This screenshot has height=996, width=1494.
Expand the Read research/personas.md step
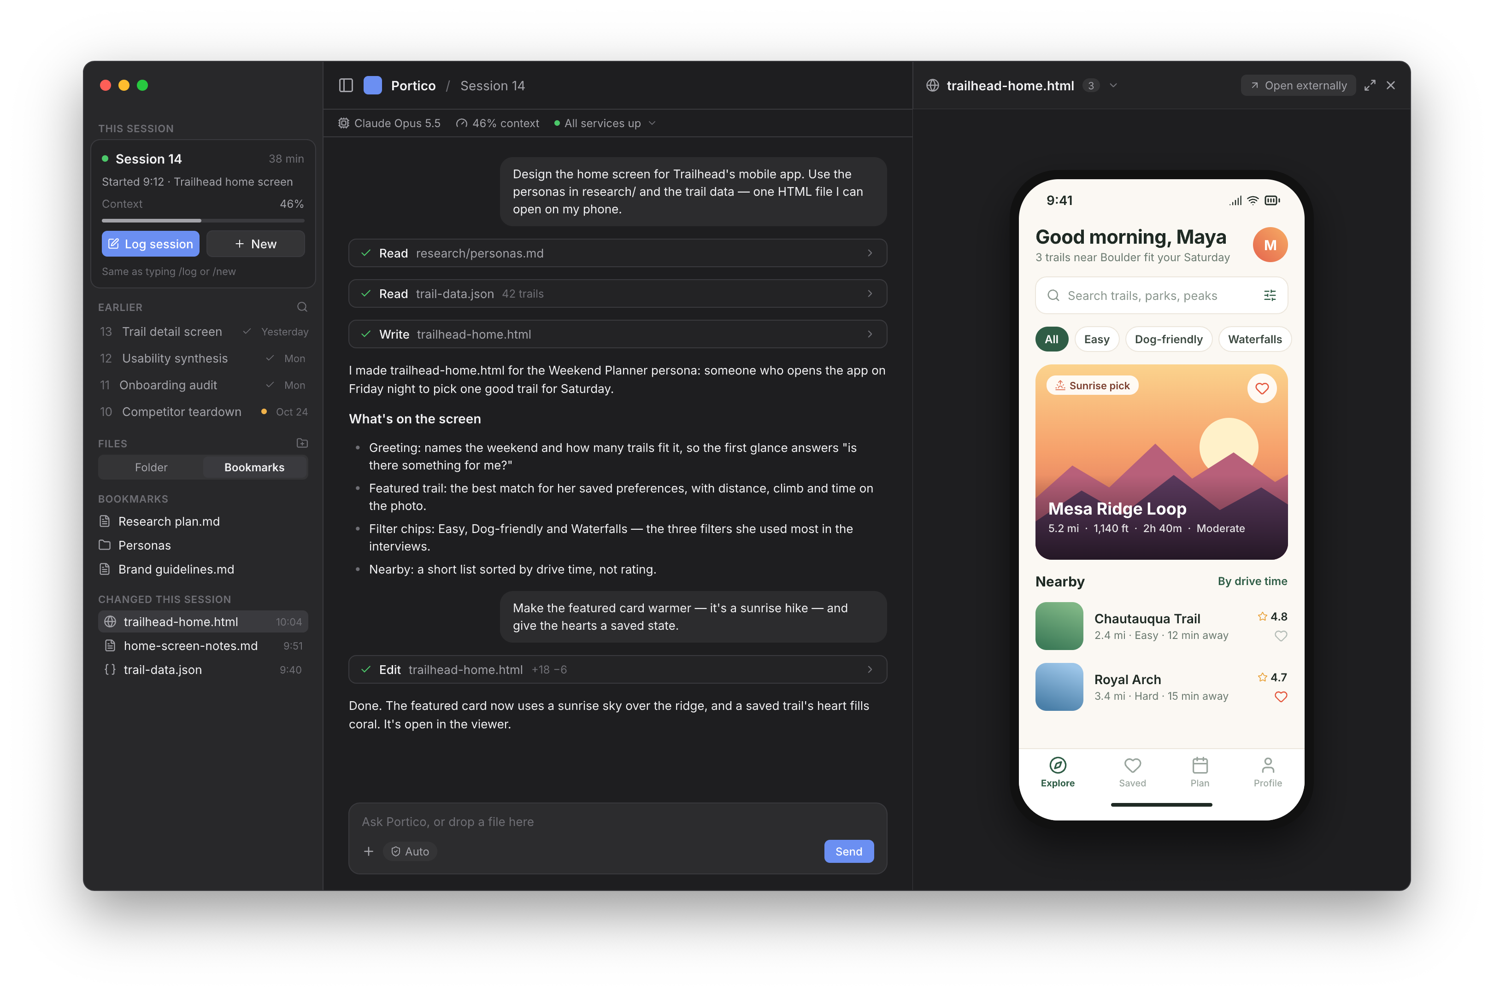pyautogui.click(x=618, y=253)
